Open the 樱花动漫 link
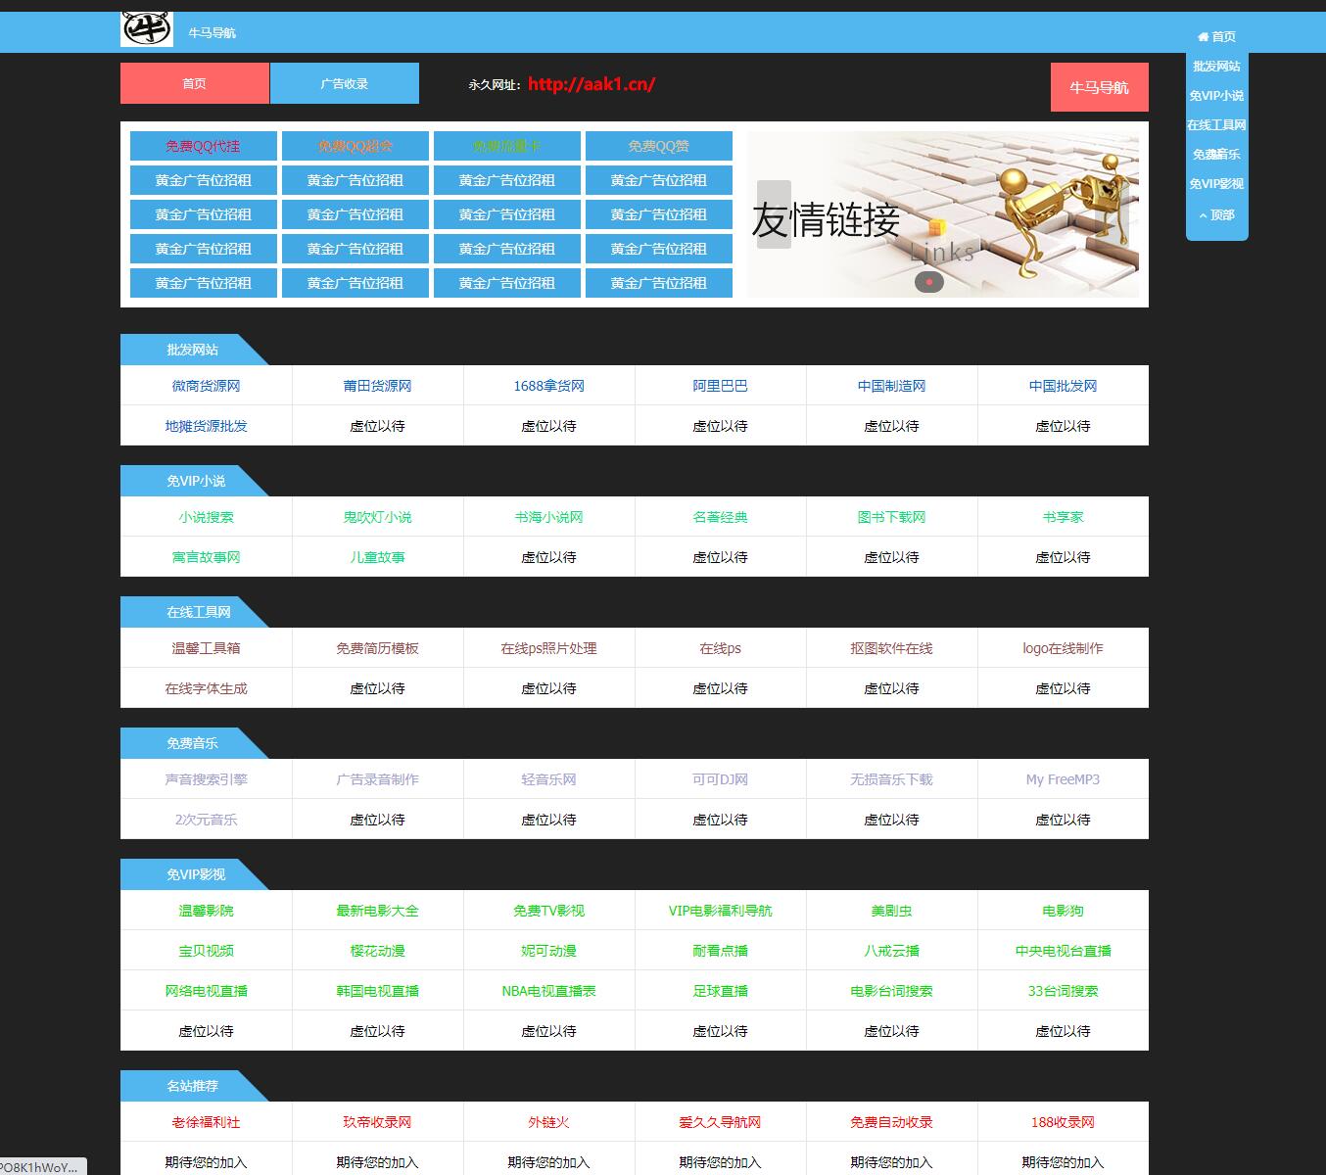Screen dimensions: 1326x1175 [x=377, y=951]
